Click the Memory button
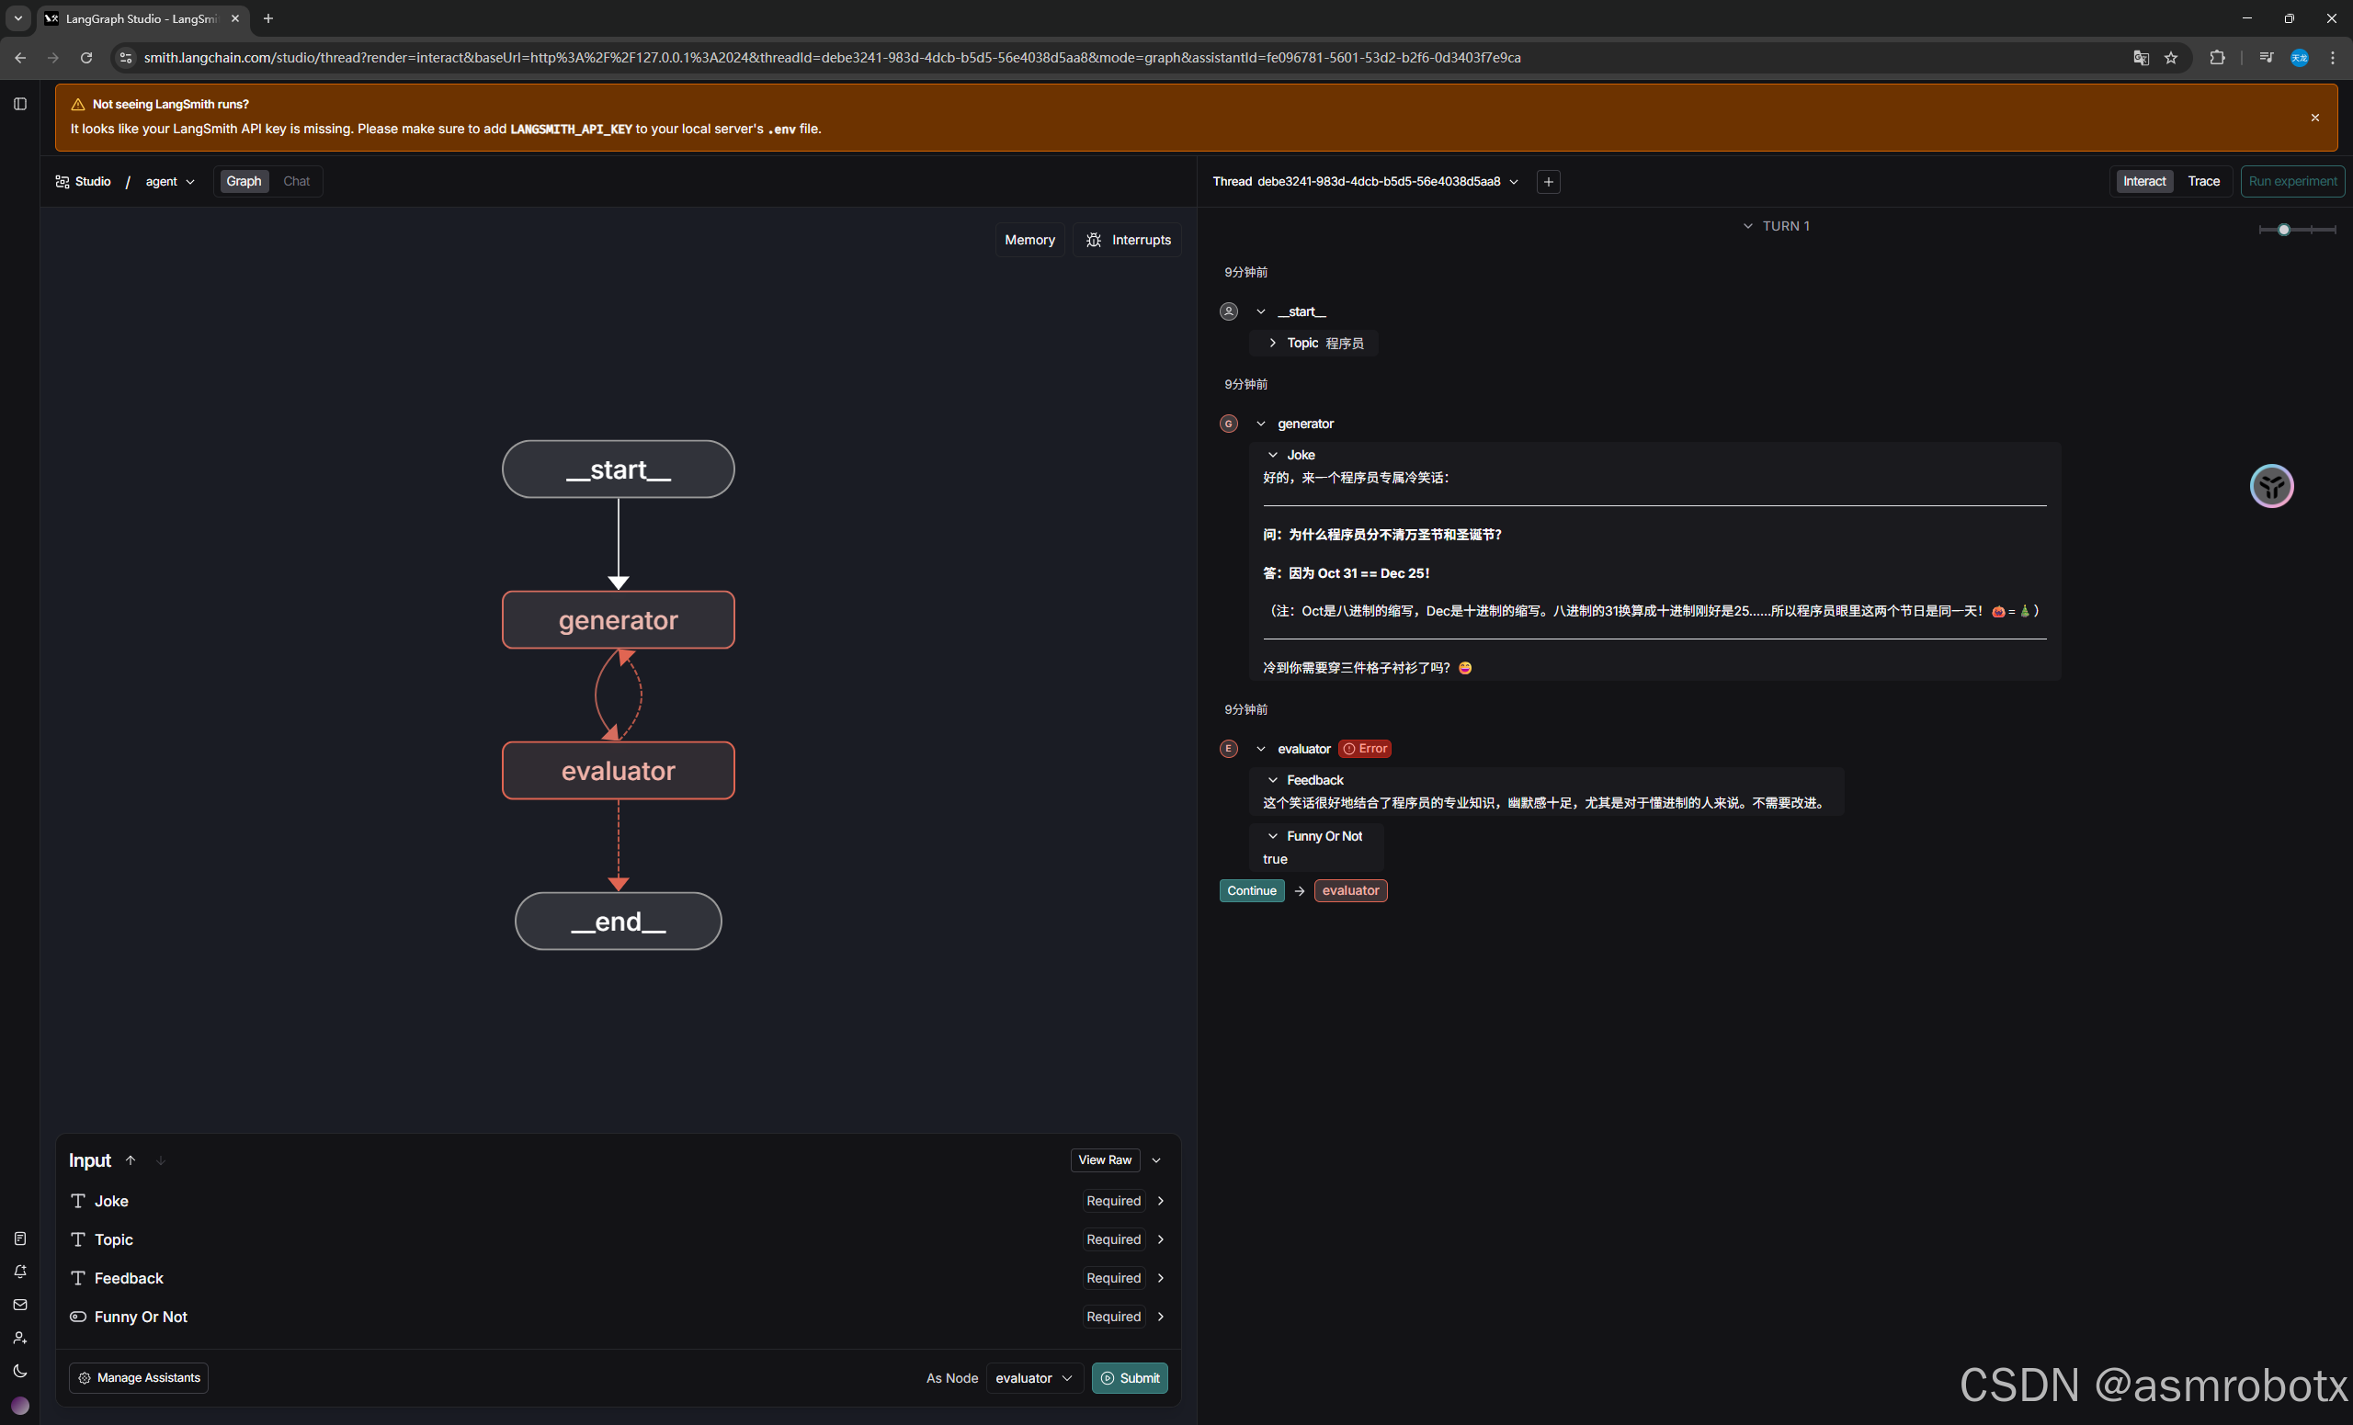 coord(1029,240)
